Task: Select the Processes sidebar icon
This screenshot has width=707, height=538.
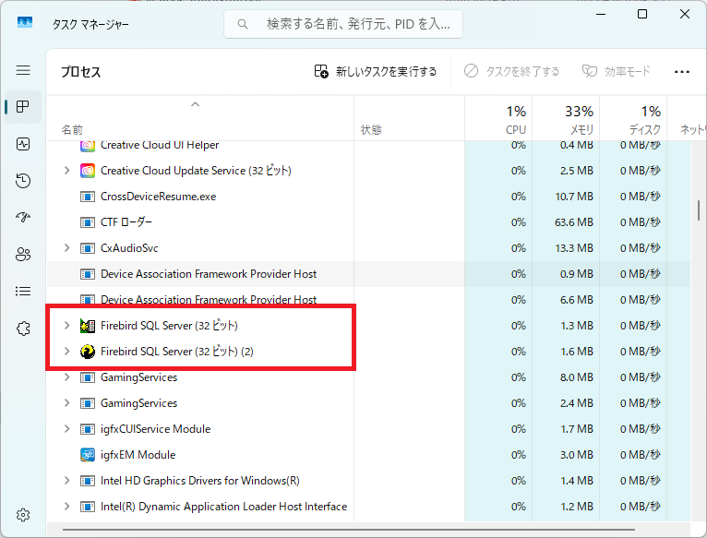Action: 23,107
